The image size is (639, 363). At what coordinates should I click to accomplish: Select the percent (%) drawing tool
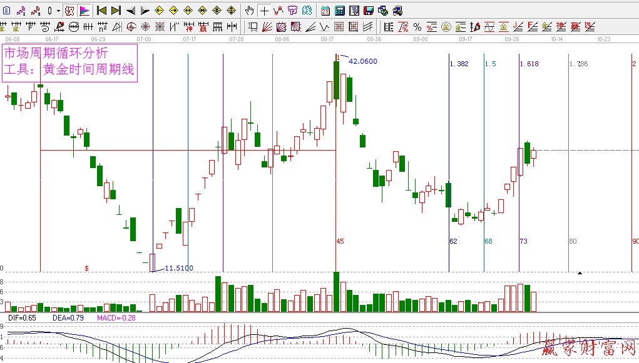(417, 26)
